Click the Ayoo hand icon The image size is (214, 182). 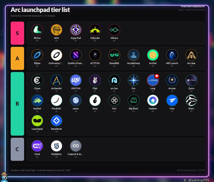point(95,100)
